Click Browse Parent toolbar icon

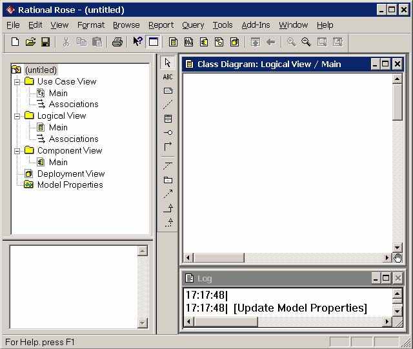point(256,42)
